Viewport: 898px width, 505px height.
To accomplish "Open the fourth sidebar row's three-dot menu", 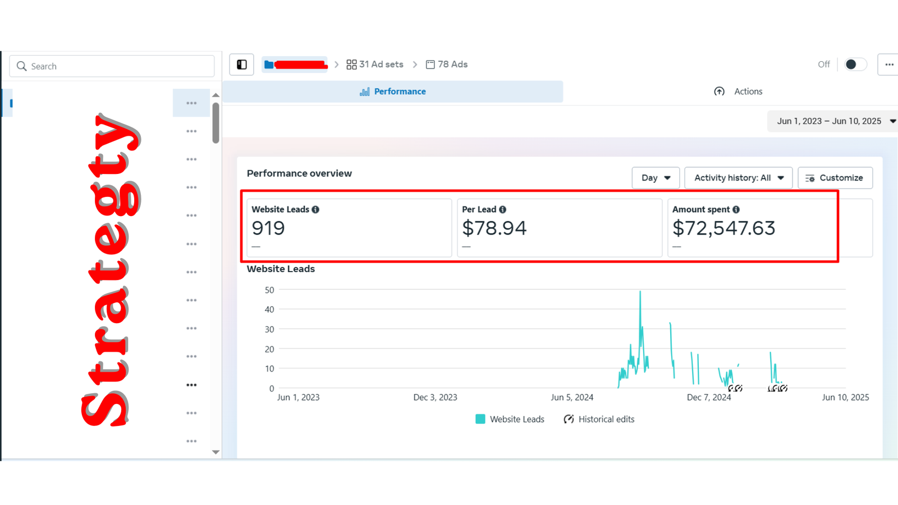I will (191, 187).
